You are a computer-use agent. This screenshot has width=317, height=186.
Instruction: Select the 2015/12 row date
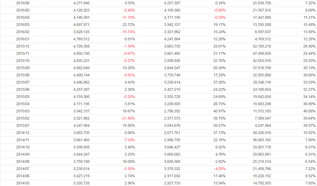click(x=23, y=46)
